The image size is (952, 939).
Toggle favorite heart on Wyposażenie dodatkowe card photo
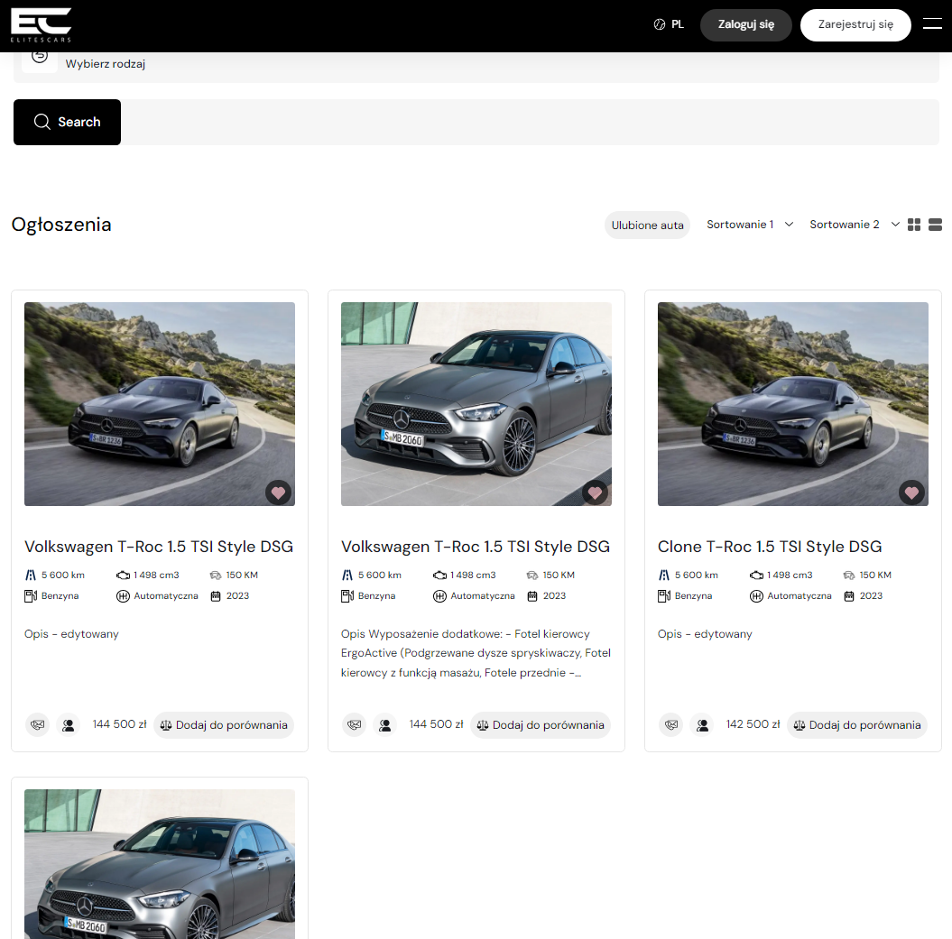(x=595, y=493)
